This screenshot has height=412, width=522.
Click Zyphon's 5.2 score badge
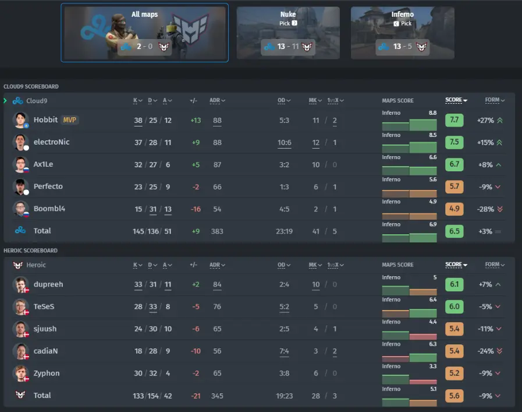[454, 373]
